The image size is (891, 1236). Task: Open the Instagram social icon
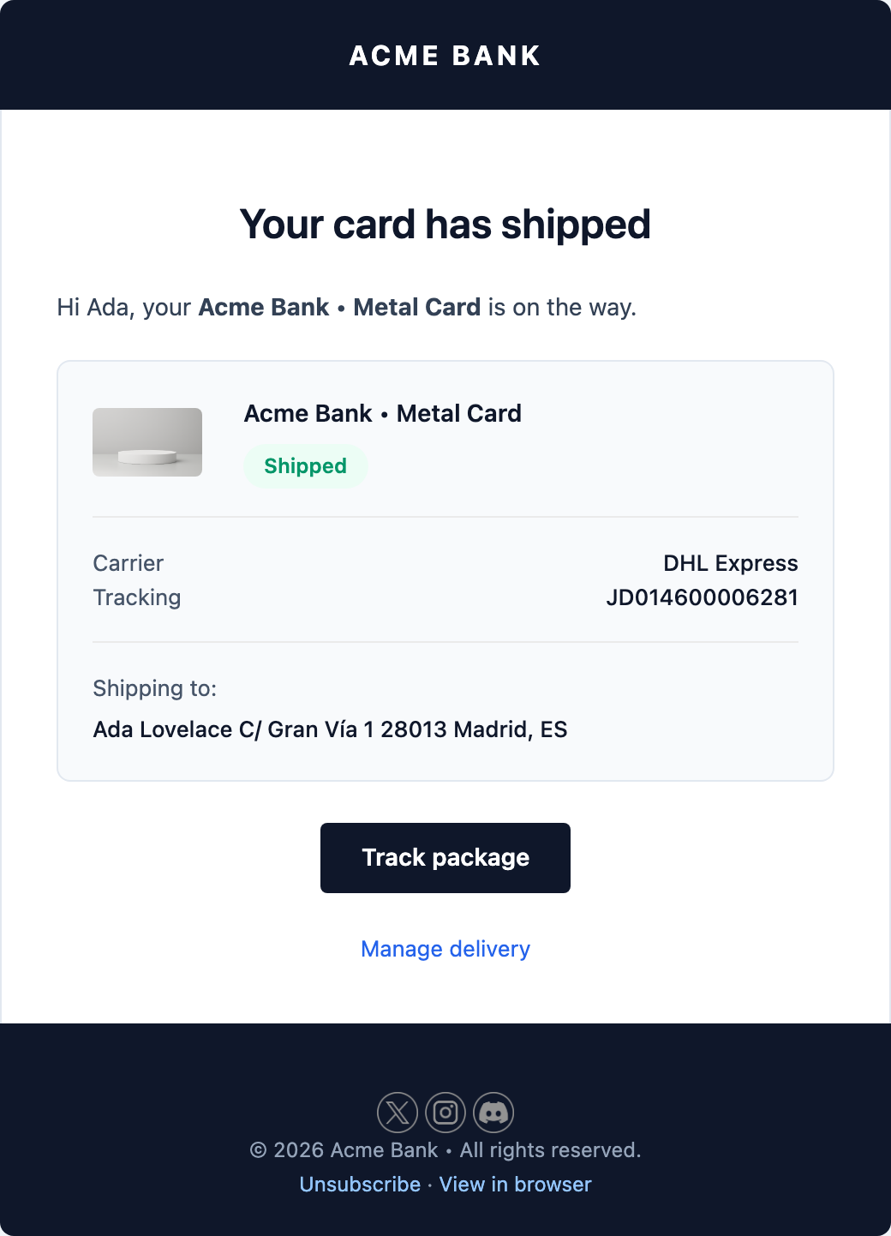pyautogui.click(x=445, y=1112)
